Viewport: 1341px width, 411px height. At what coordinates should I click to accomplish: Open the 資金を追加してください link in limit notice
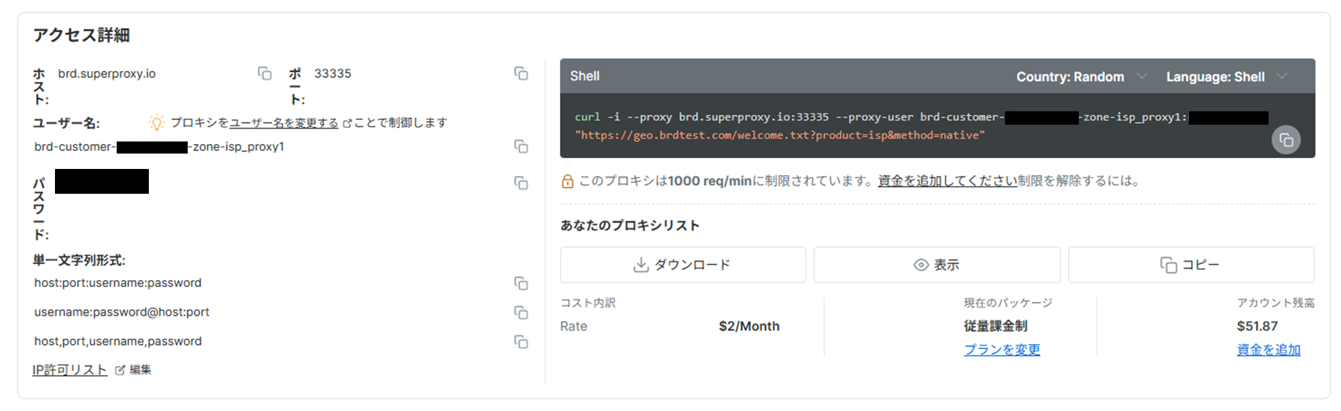pos(947,181)
